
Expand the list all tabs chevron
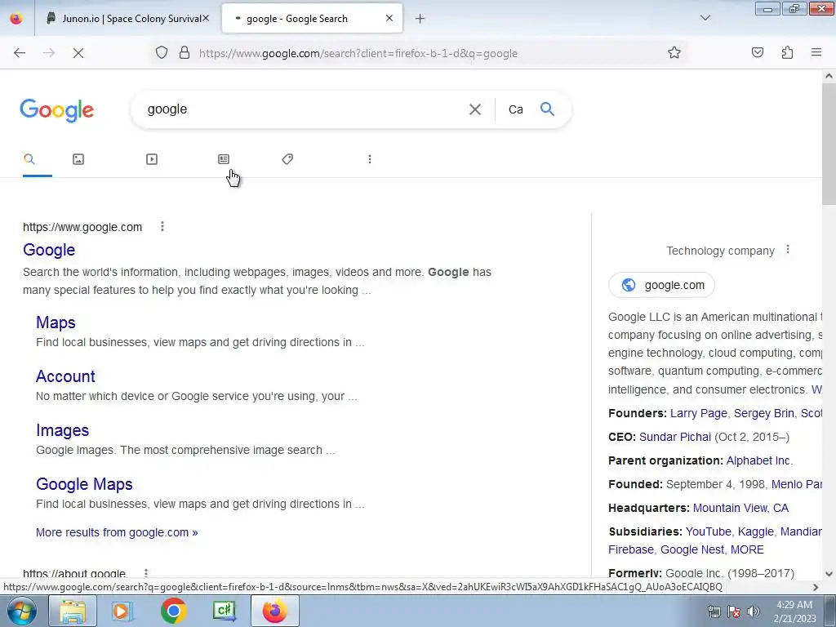point(705,18)
